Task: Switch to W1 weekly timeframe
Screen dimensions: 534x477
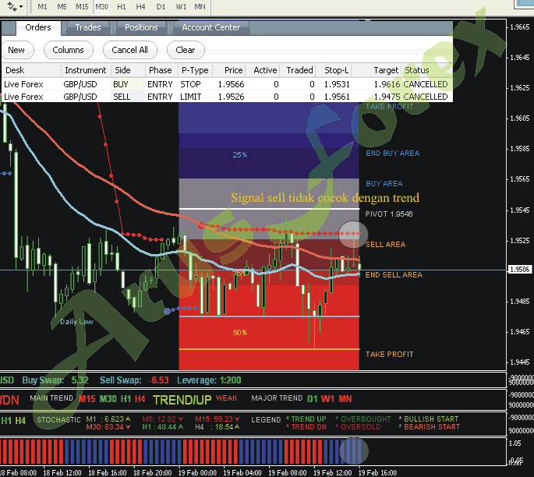Action: (x=181, y=6)
